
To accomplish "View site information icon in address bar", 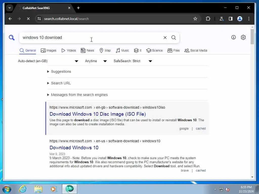I will click(x=39, y=19).
